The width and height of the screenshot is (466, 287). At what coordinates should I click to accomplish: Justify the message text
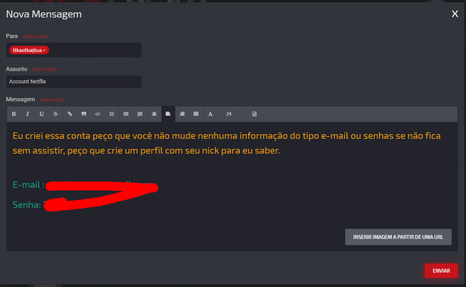click(x=196, y=114)
